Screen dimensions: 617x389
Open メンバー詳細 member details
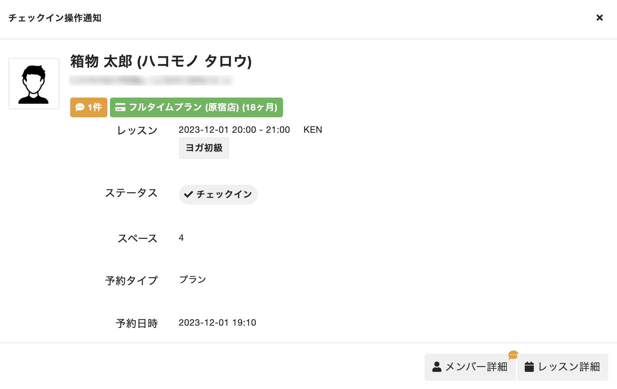tap(470, 367)
